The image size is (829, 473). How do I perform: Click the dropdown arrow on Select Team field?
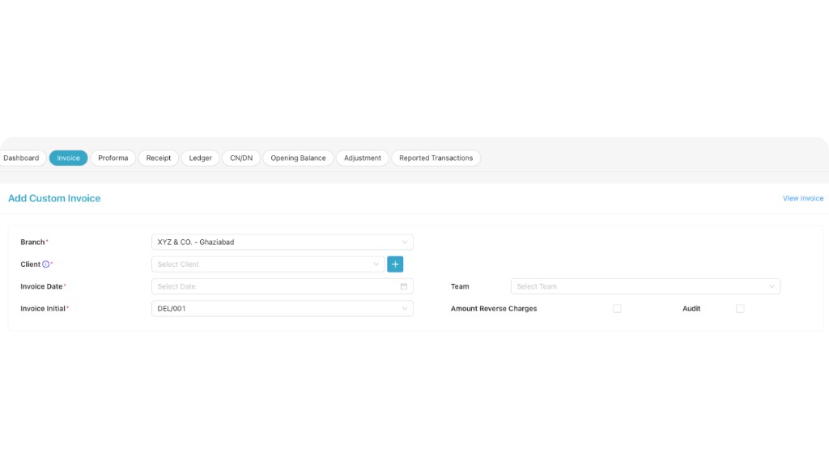[x=772, y=286]
